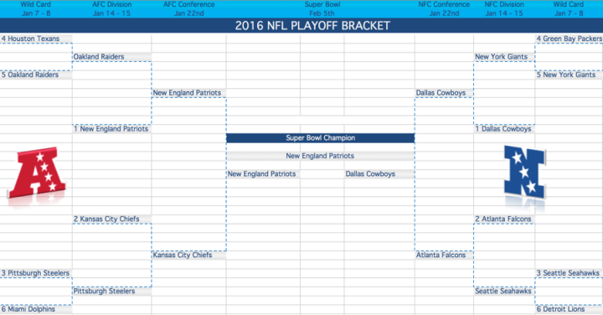Select the Super Bowl Dallas Cowboys cell
The width and height of the screenshot is (603, 315).
(x=379, y=174)
